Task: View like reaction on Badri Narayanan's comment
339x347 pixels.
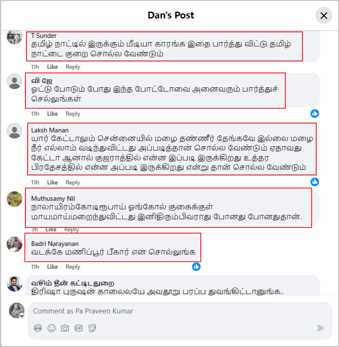Action: pos(196,267)
